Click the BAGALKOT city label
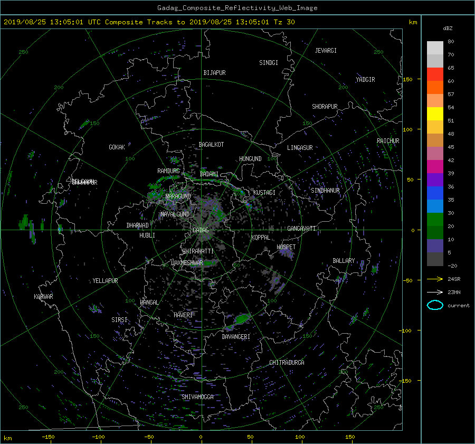 pos(211,145)
